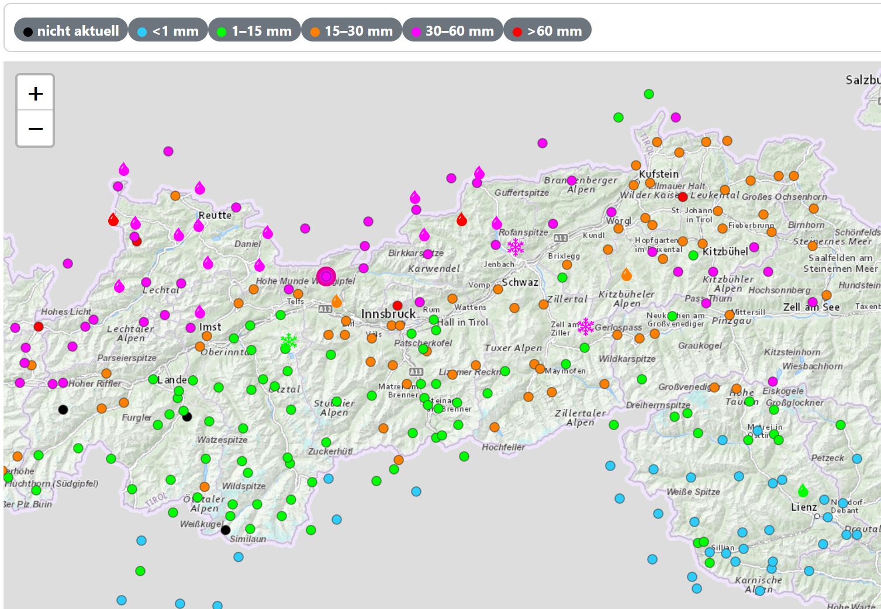Select black station dot beside Similaun
881x609 pixels.
pos(226,530)
